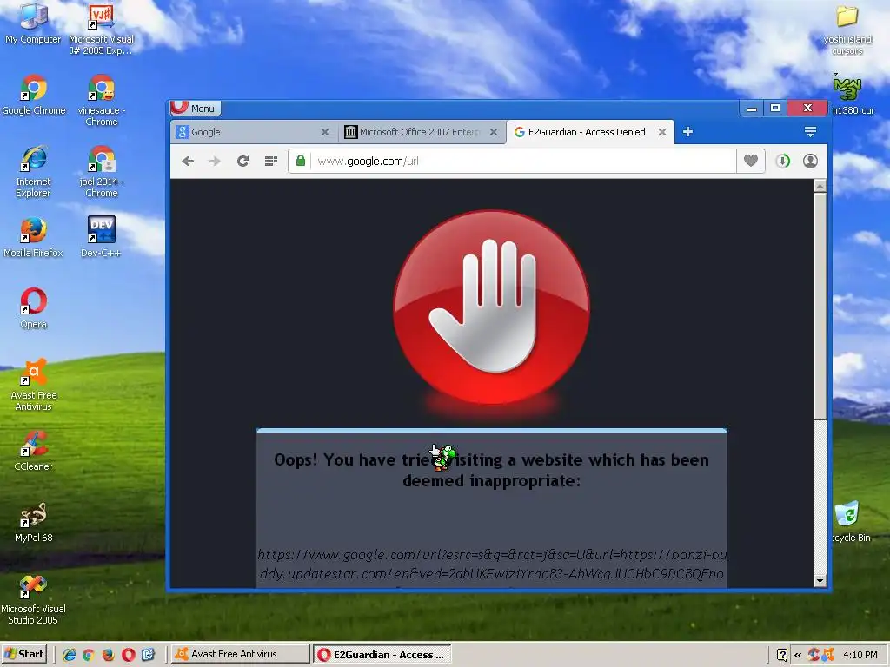890x667 pixels.
Task: Open the joel 2014 - Chrome shortcut
Action: 101,171
